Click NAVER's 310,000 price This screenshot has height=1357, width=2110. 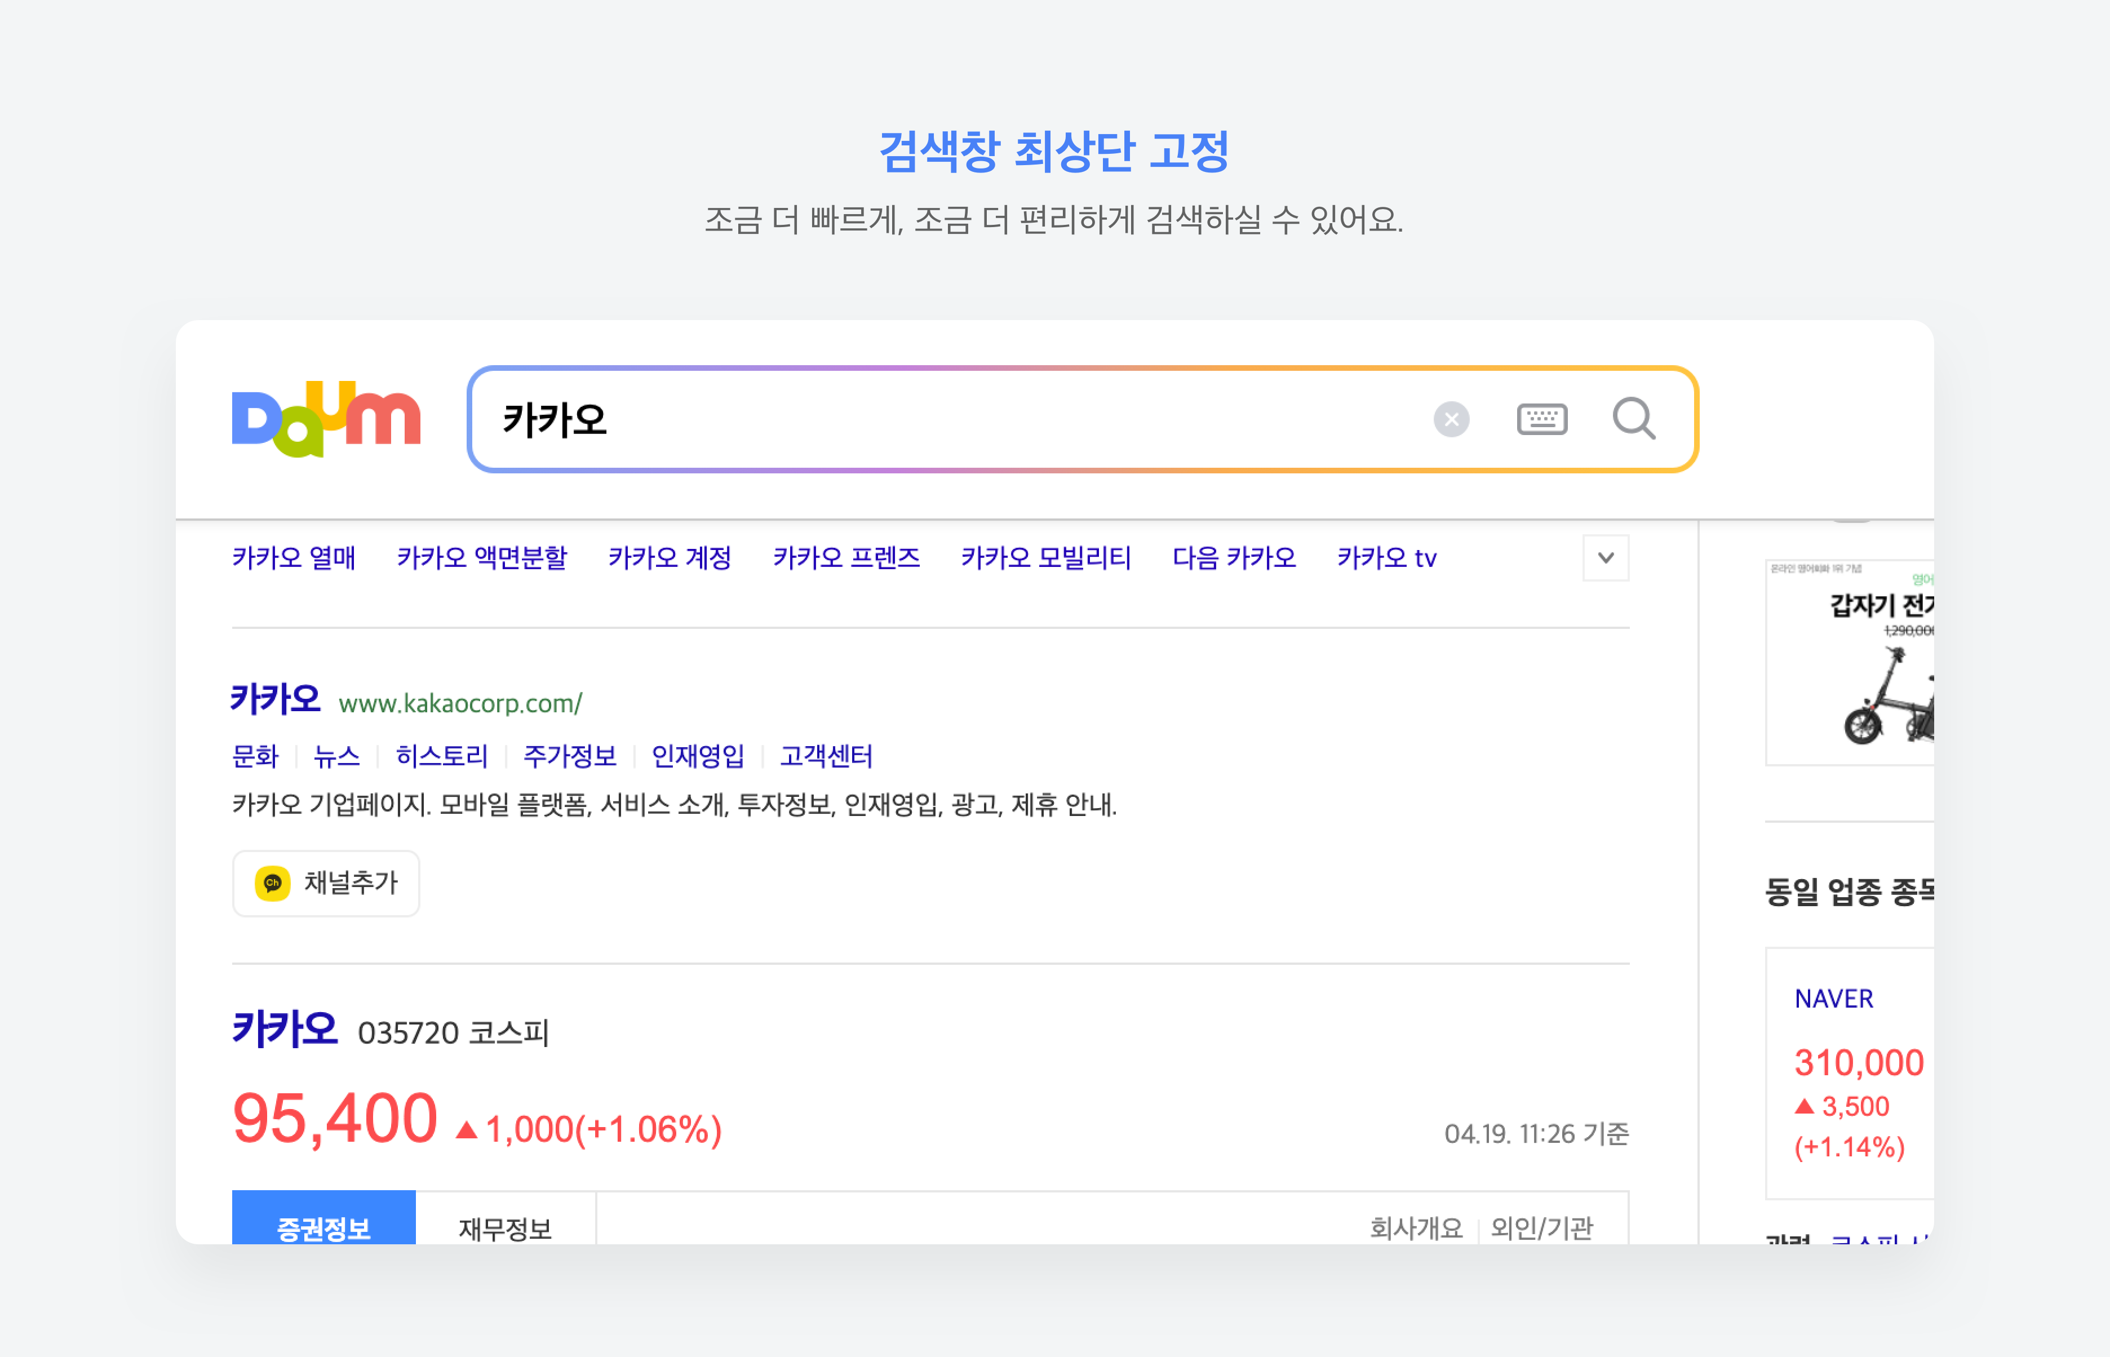point(1859,1063)
